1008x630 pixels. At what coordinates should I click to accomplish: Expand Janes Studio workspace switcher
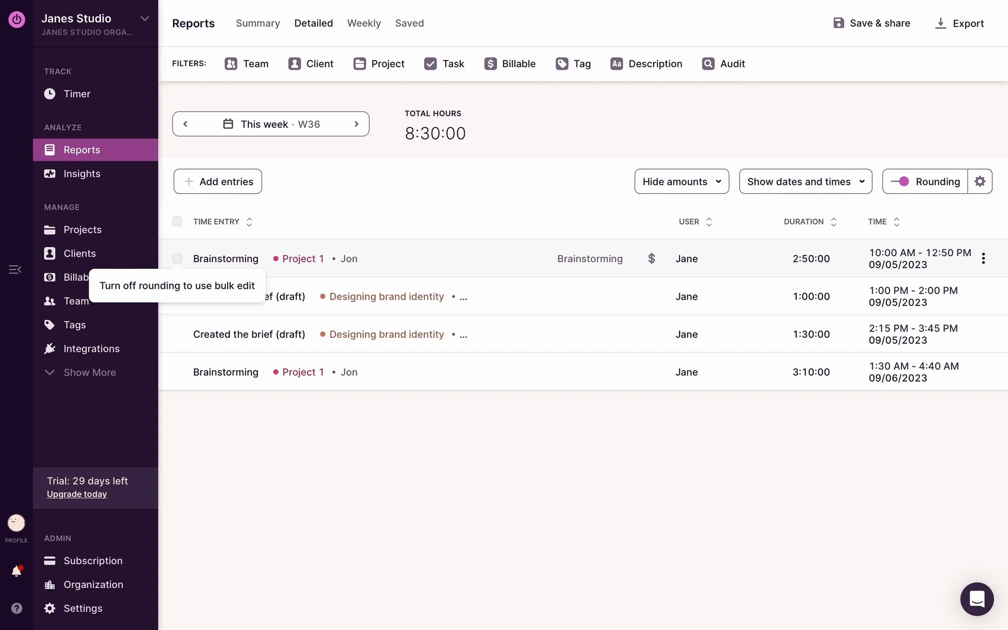click(x=145, y=18)
